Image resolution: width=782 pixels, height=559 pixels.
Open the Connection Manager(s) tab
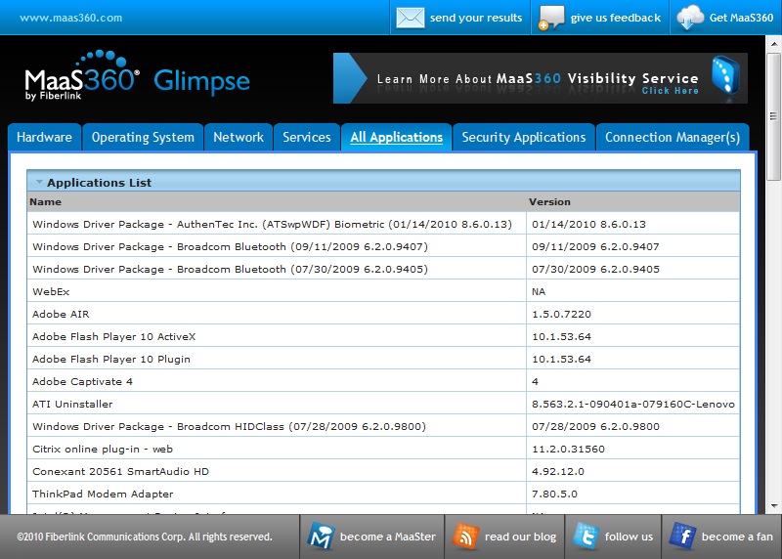click(x=673, y=137)
